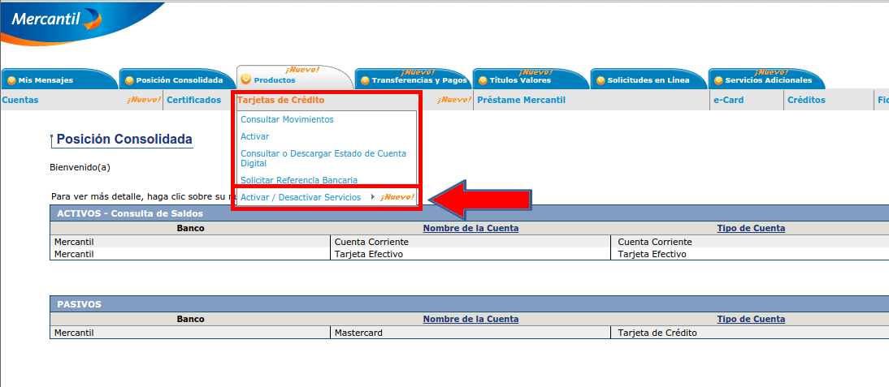Select Consultar o Descargar Estado de Cuenta Digital

click(x=323, y=158)
